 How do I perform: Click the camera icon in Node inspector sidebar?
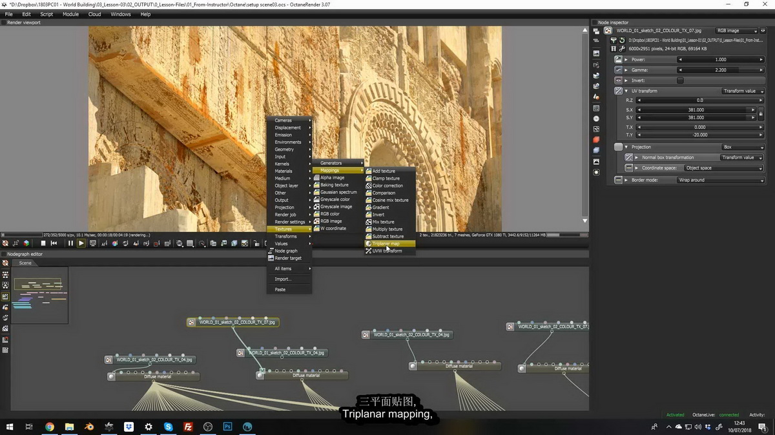(x=596, y=65)
